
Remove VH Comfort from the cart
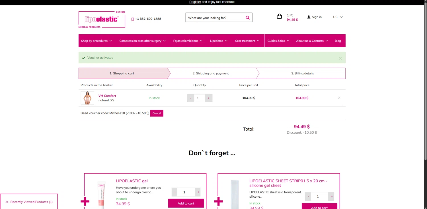click(339, 98)
